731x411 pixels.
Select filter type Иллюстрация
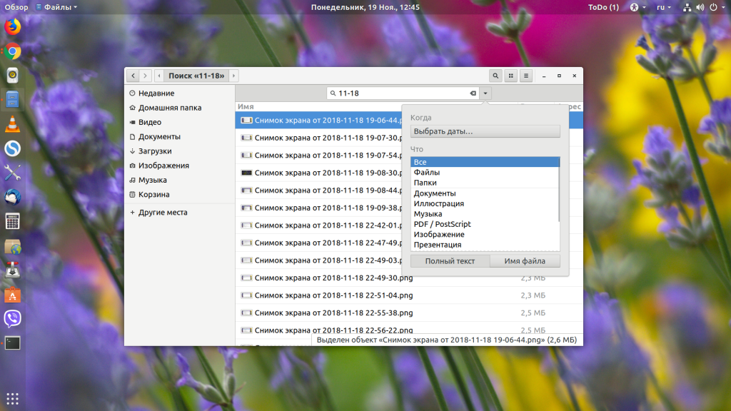[485, 203]
